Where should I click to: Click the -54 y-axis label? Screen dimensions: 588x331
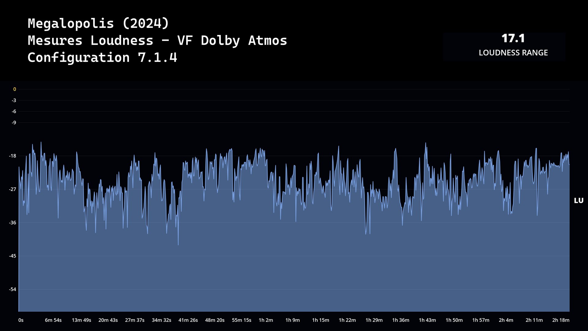point(13,289)
